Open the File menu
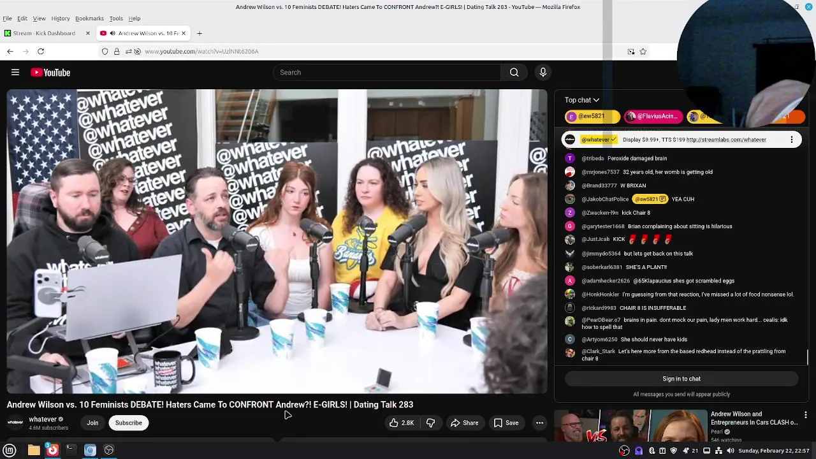 coord(7,18)
